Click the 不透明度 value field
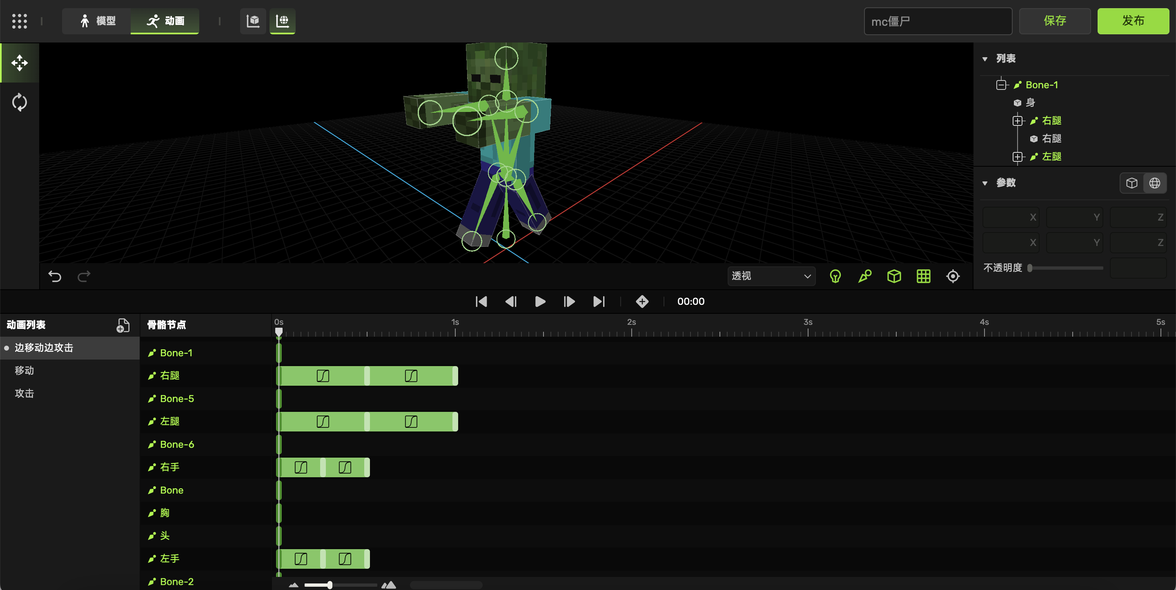 pyautogui.click(x=1138, y=268)
